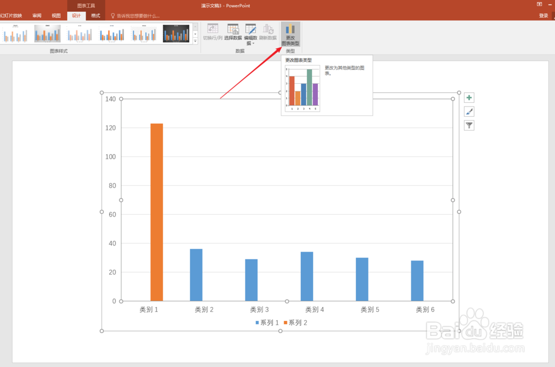Click the 类别 4 axis label
This screenshot has height=367, width=555.
point(315,310)
